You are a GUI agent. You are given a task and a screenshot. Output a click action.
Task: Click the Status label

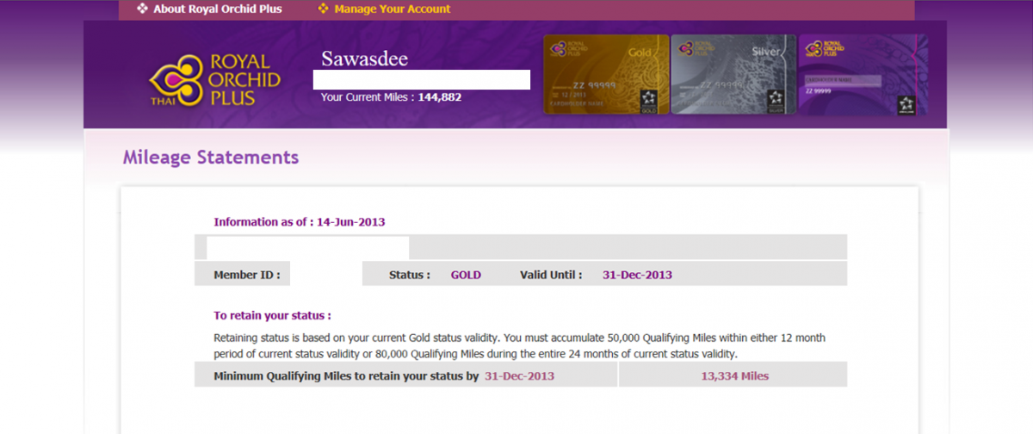410,275
